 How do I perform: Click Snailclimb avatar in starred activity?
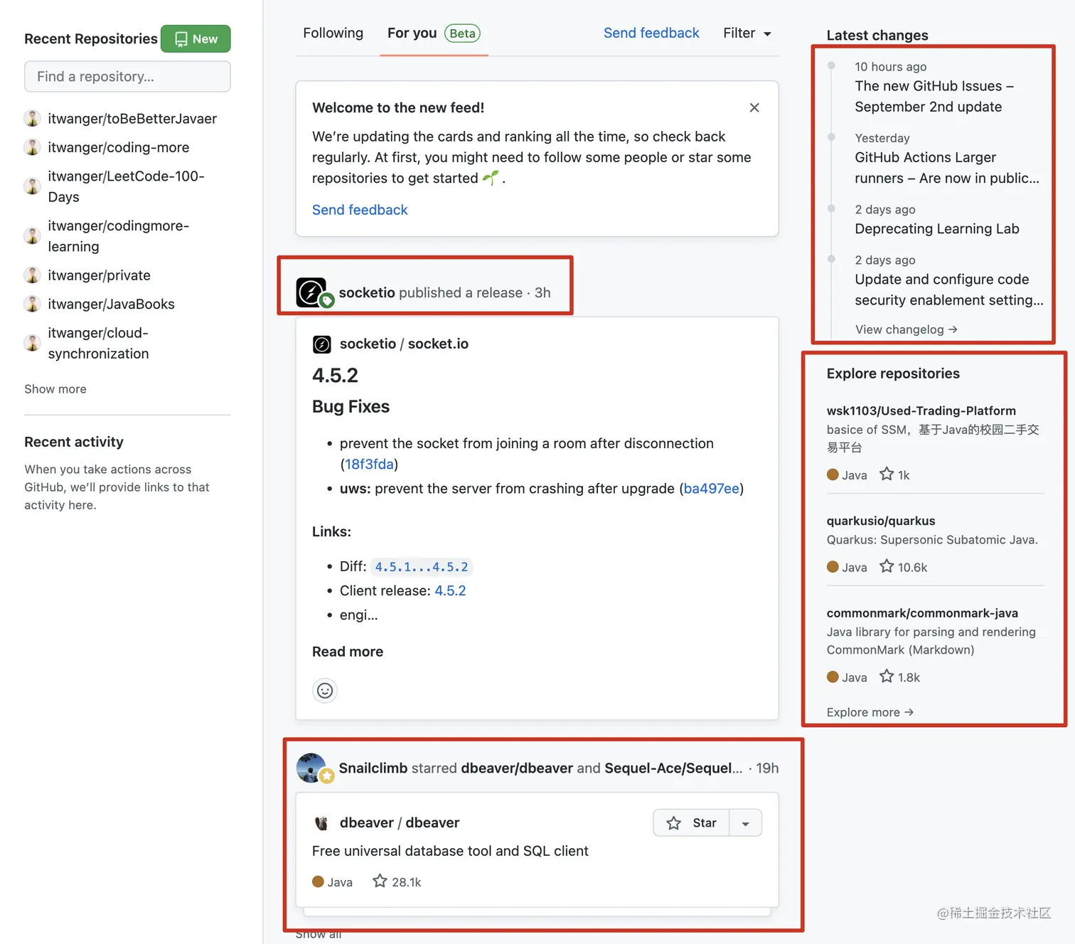311,768
